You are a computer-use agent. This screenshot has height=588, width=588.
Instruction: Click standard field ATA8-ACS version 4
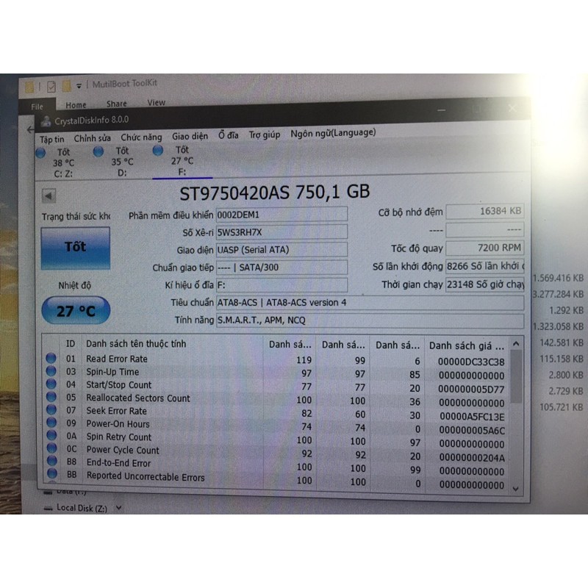tap(370, 303)
